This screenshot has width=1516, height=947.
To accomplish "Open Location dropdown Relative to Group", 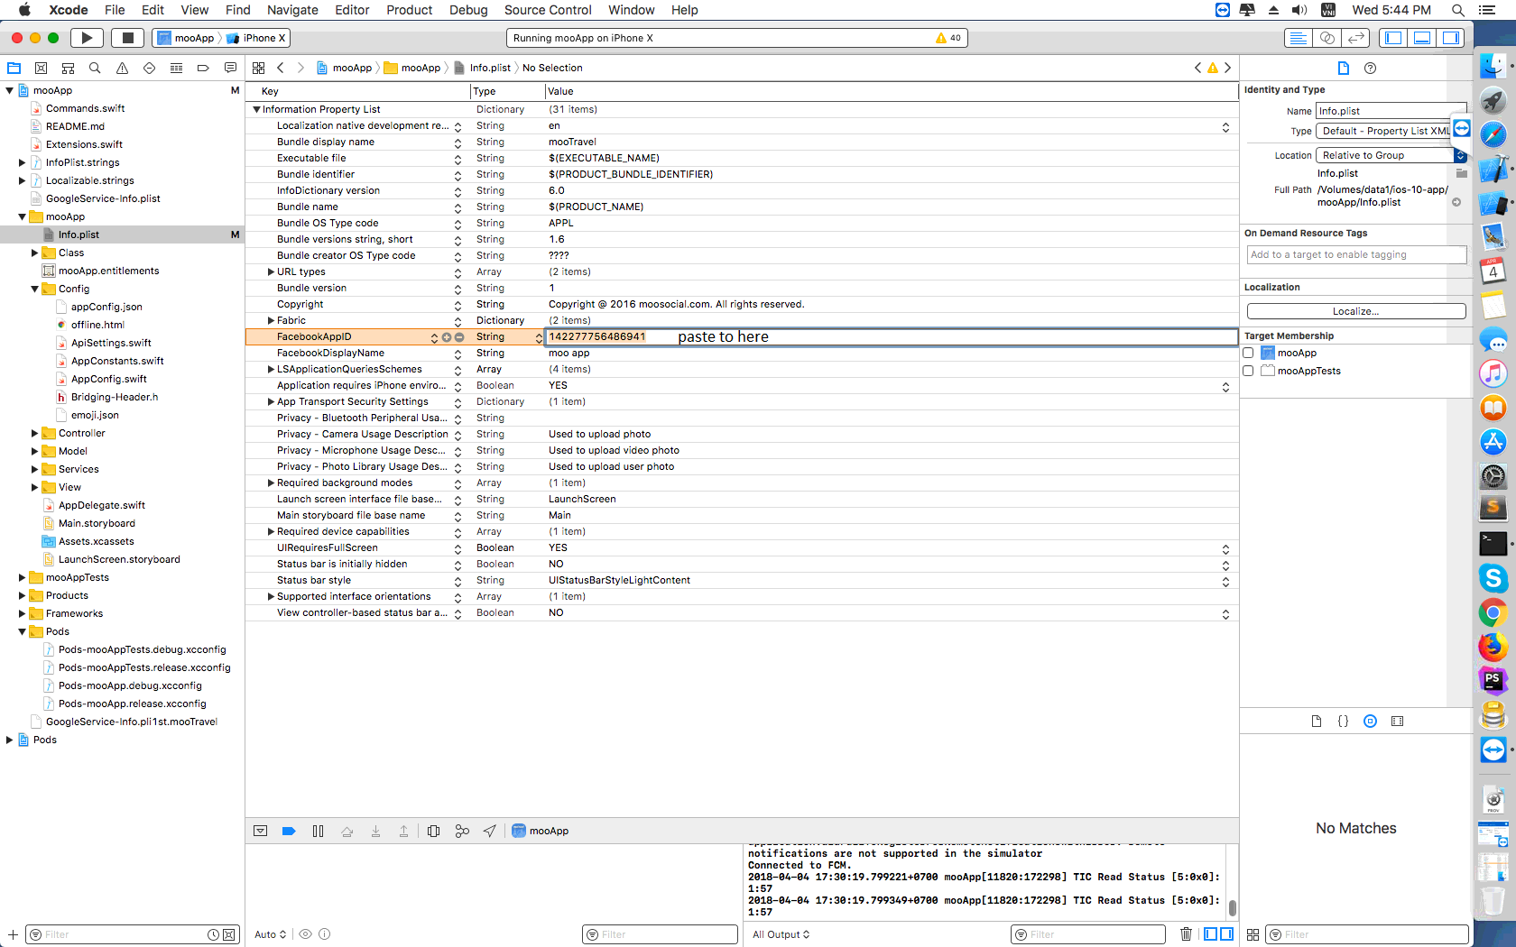I will click(x=1391, y=155).
